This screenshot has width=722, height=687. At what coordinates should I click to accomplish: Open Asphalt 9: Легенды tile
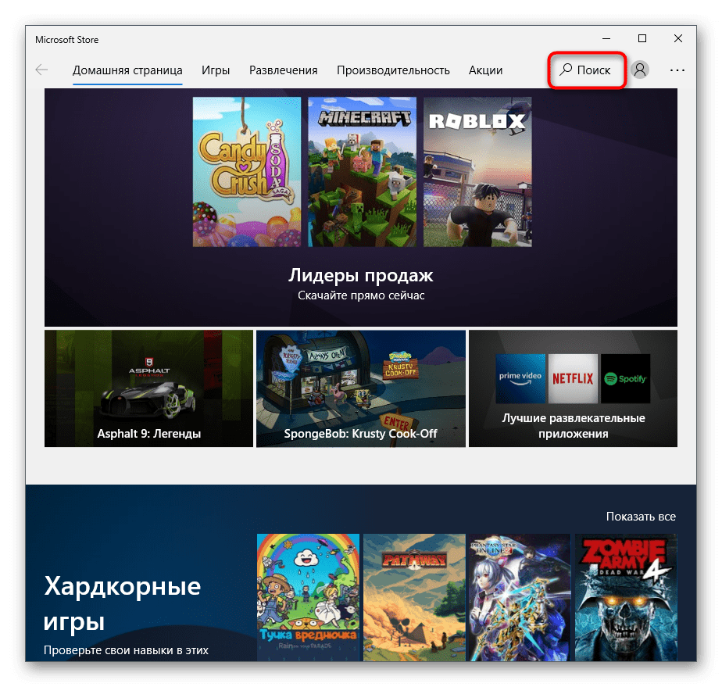[148, 388]
